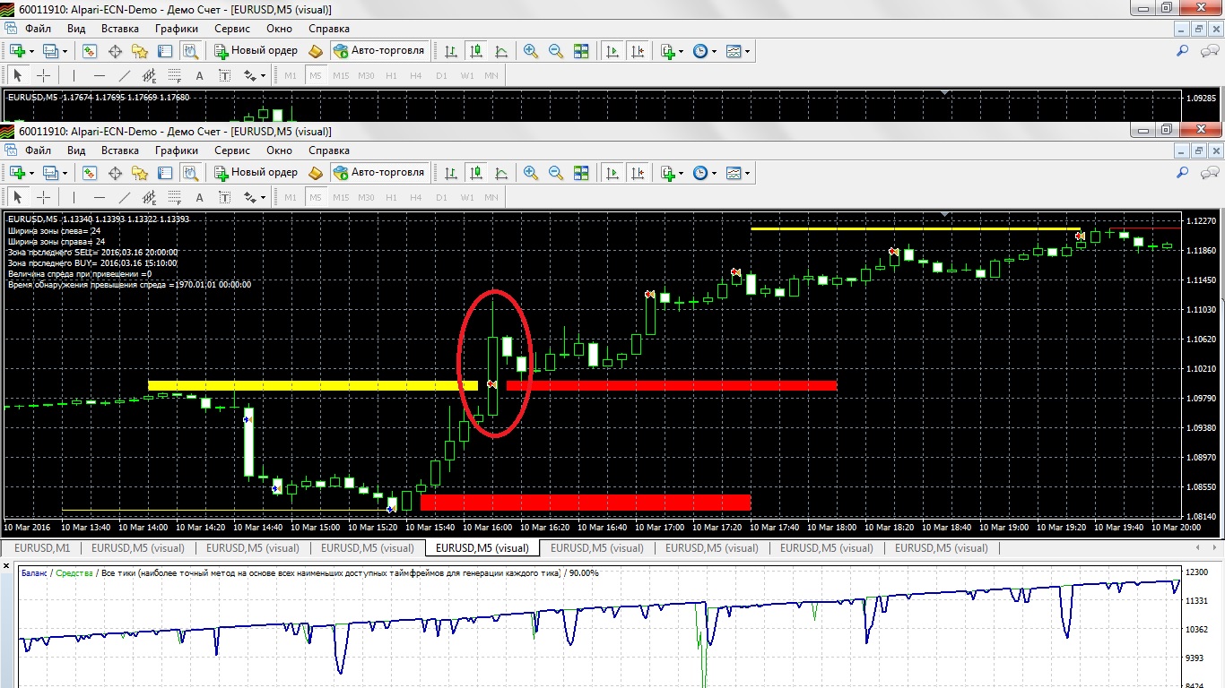Viewport: 1225px width, 688px height.
Task: Open the Файл menu in the front window
Action: click(x=38, y=151)
